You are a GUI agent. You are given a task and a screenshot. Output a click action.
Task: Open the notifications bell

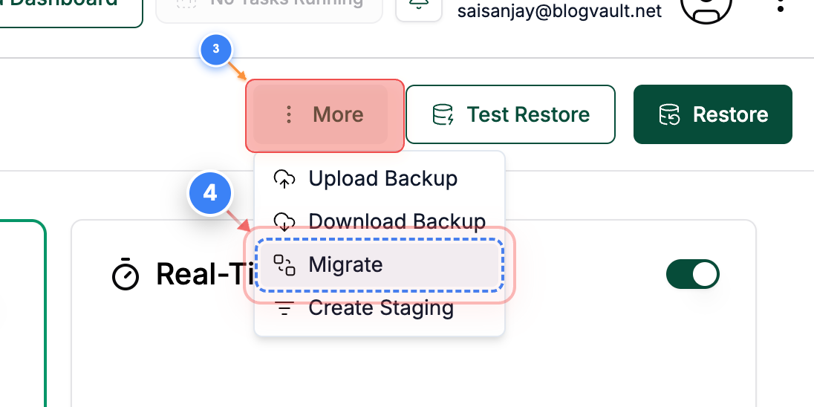pyautogui.click(x=418, y=5)
